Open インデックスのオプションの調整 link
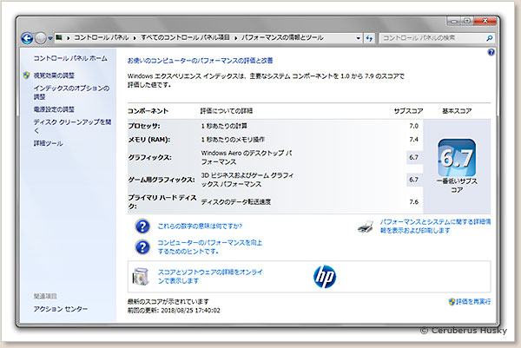The width and height of the screenshot is (521, 348). [71, 92]
